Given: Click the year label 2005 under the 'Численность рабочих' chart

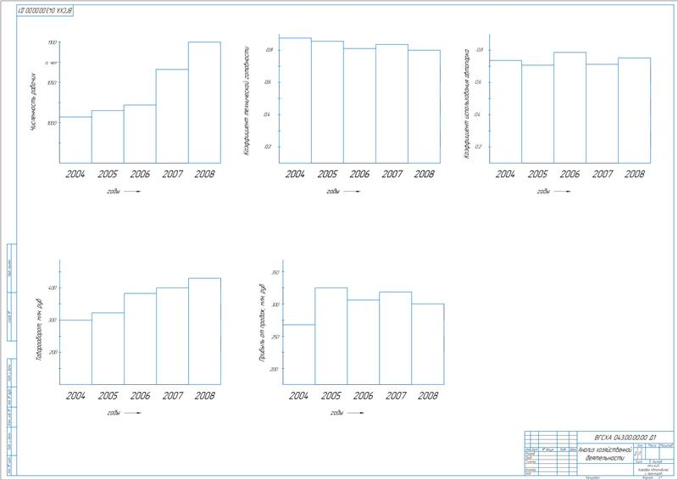Looking at the screenshot, I should coord(108,174).
